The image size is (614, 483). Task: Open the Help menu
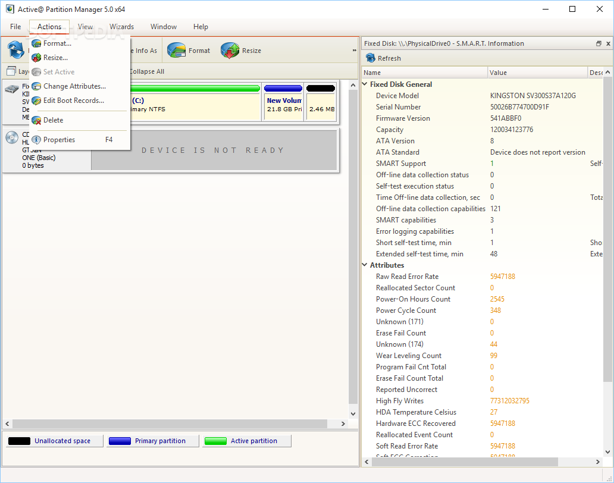[201, 27]
